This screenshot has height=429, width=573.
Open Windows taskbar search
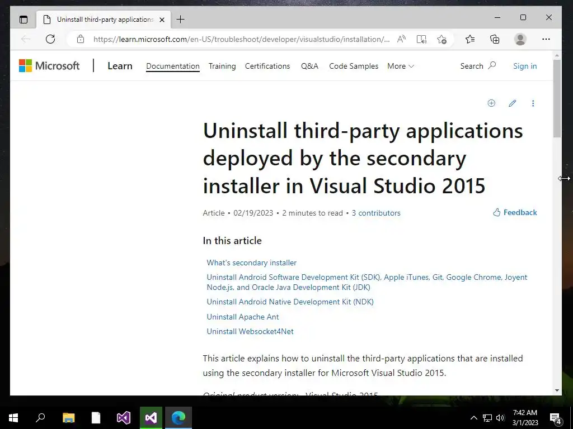point(40,418)
